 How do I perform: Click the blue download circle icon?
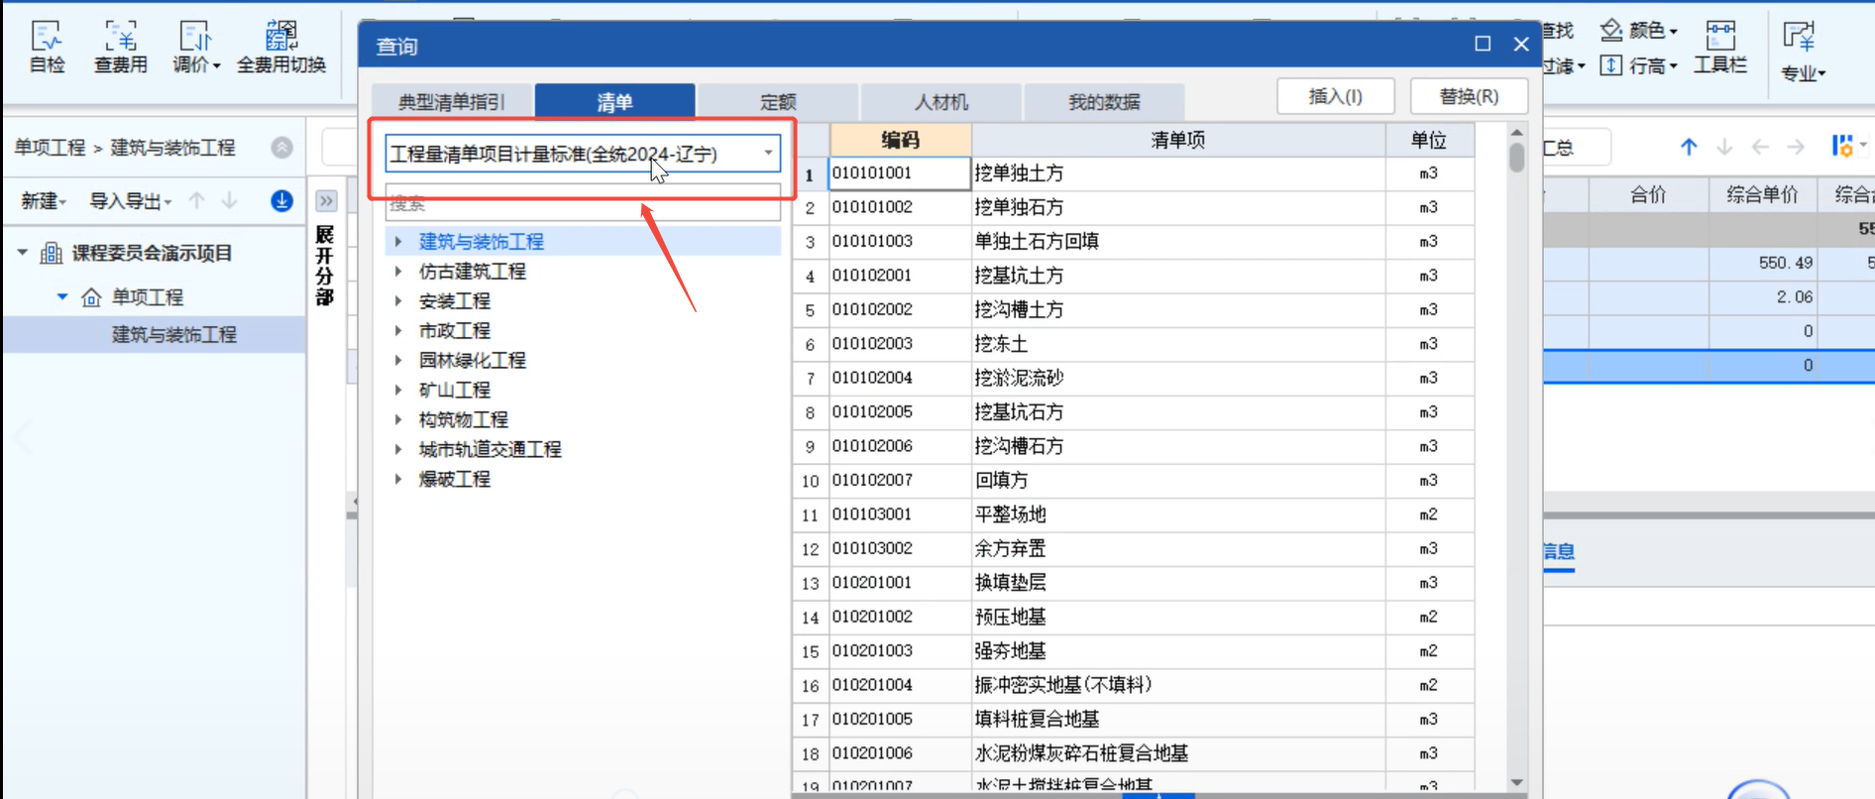(x=281, y=201)
